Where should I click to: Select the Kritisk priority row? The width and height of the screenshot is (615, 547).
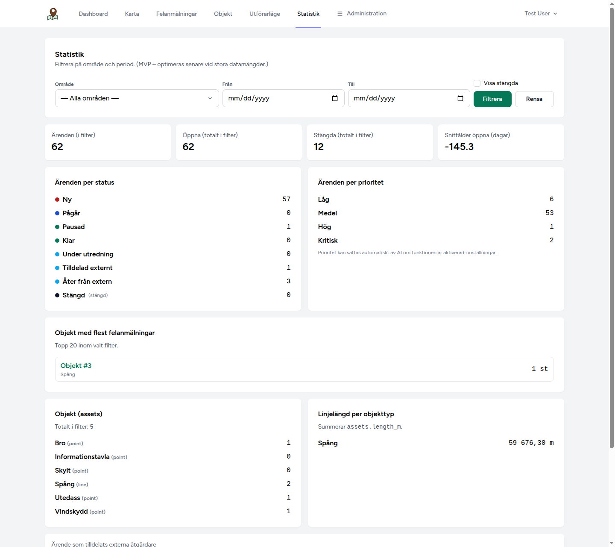click(x=436, y=241)
